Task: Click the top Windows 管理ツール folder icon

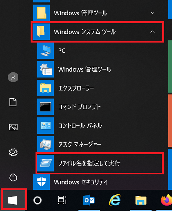Action: point(42,13)
